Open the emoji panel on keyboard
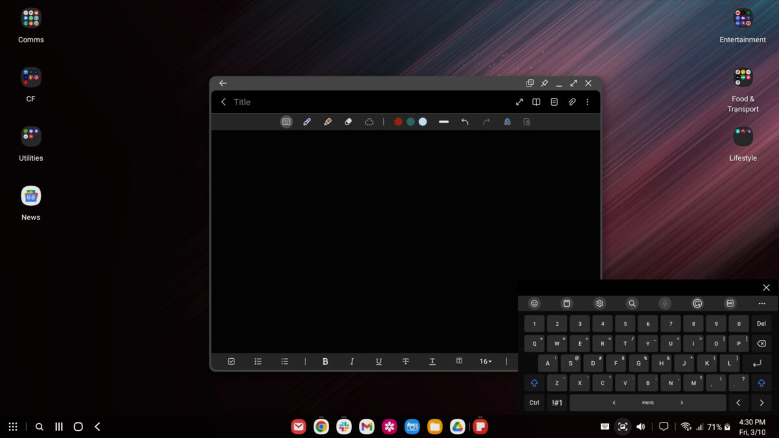Screen dimensions: 779x438 click(x=534, y=303)
